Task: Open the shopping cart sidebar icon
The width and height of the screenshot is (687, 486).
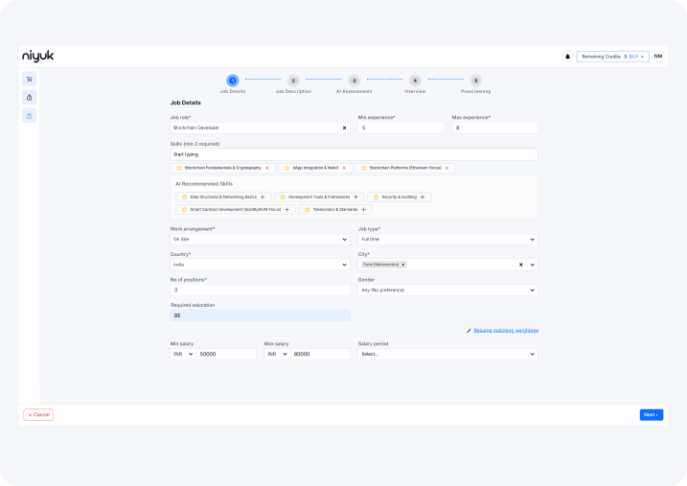Action: tap(30, 79)
